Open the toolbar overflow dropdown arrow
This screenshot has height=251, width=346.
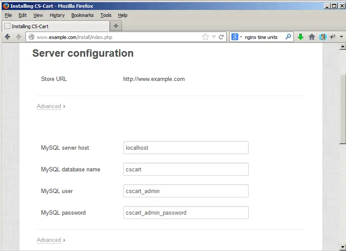pos(341,37)
